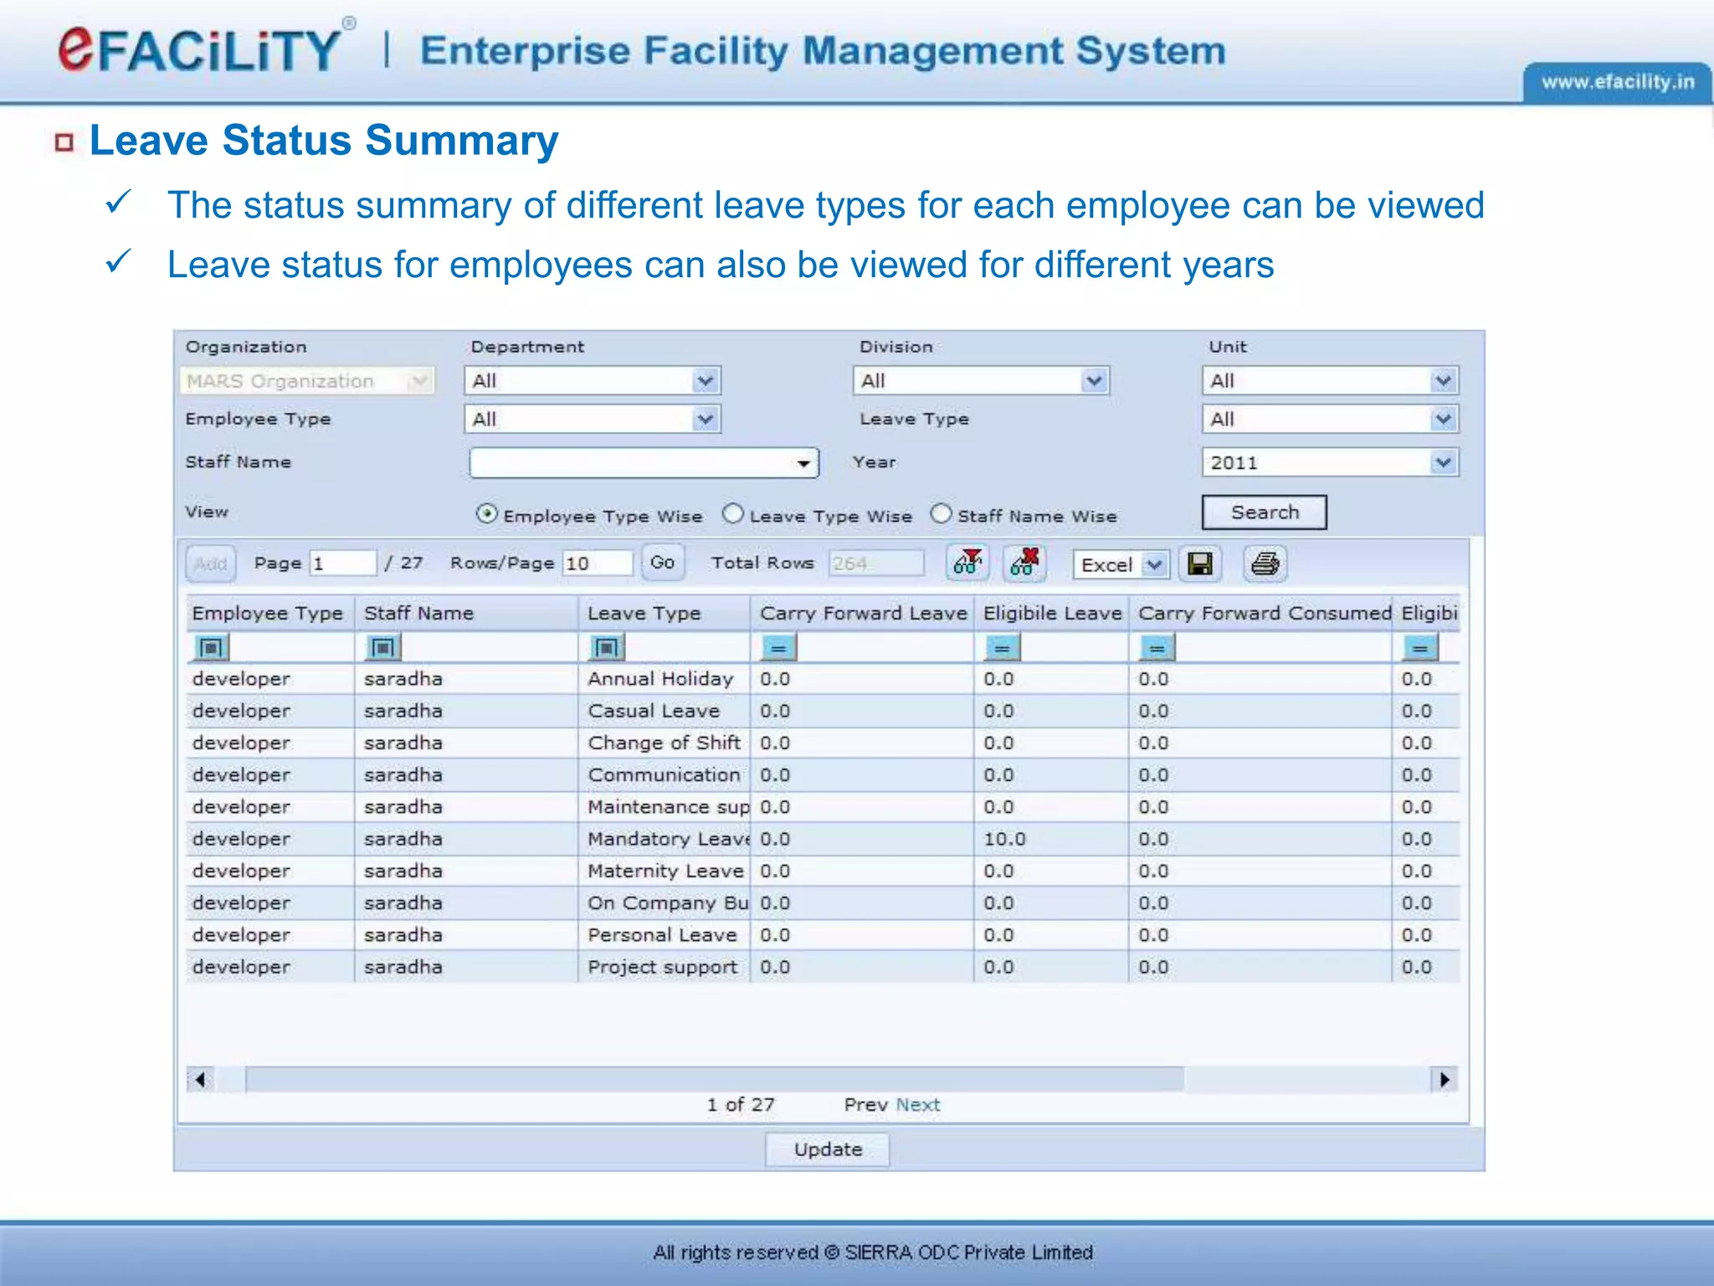Click Eligibile Leave column header
Viewport: 1714px width, 1286px height.
pos(1052,613)
